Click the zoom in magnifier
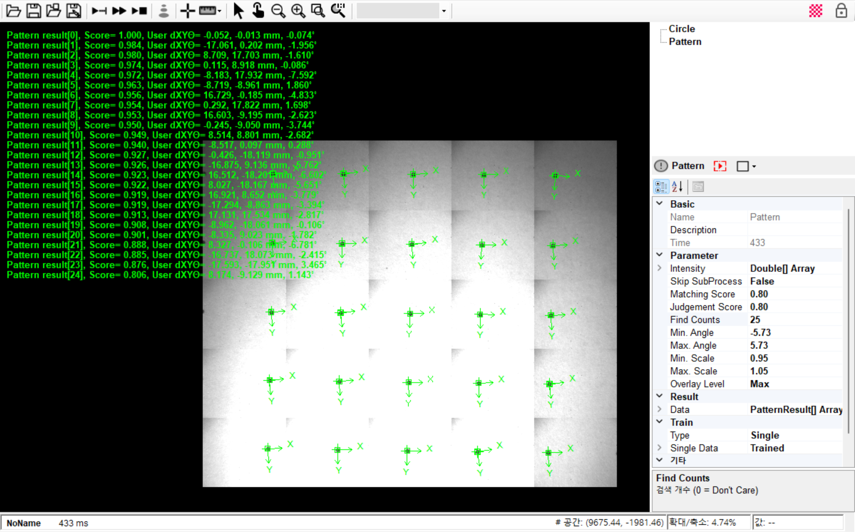The width and height of the screenshot is (855, 532). [x=298, y=10]
